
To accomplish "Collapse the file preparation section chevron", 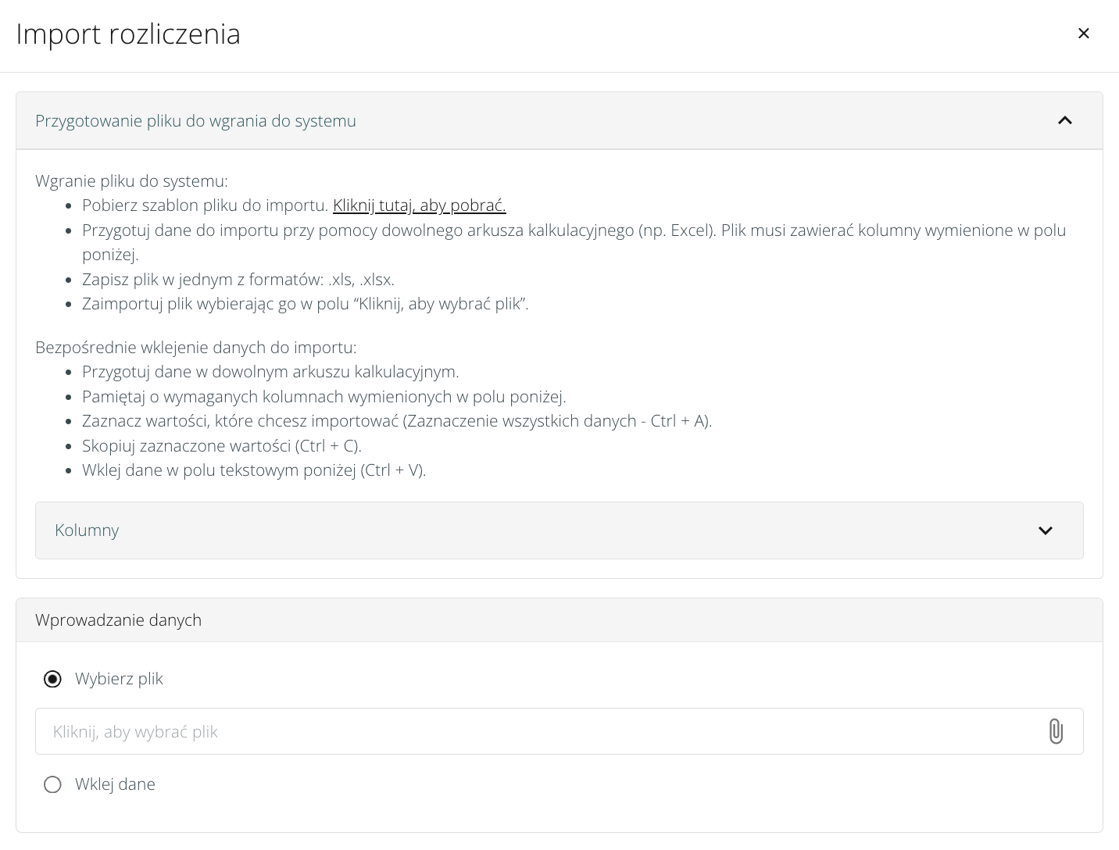I will pyautogui.click(x=1064, y=120).
